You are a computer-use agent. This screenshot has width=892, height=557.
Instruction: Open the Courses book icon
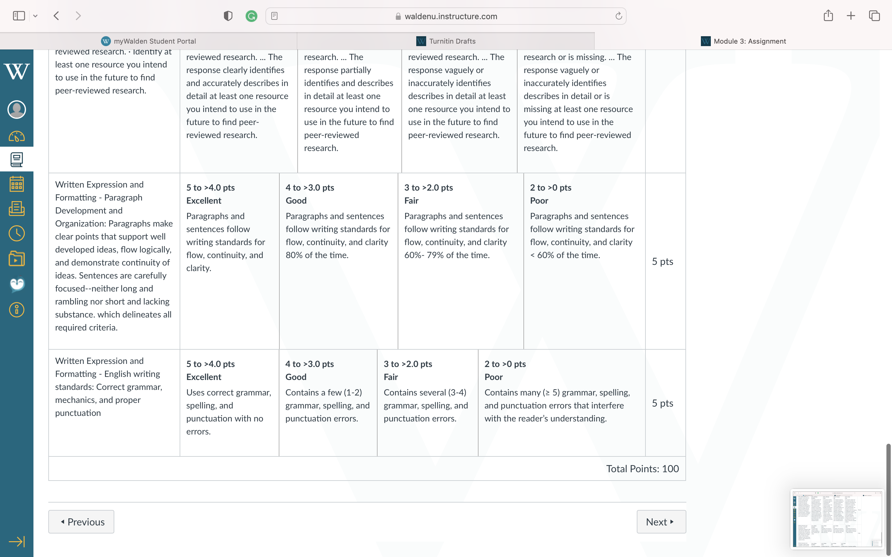17,159
